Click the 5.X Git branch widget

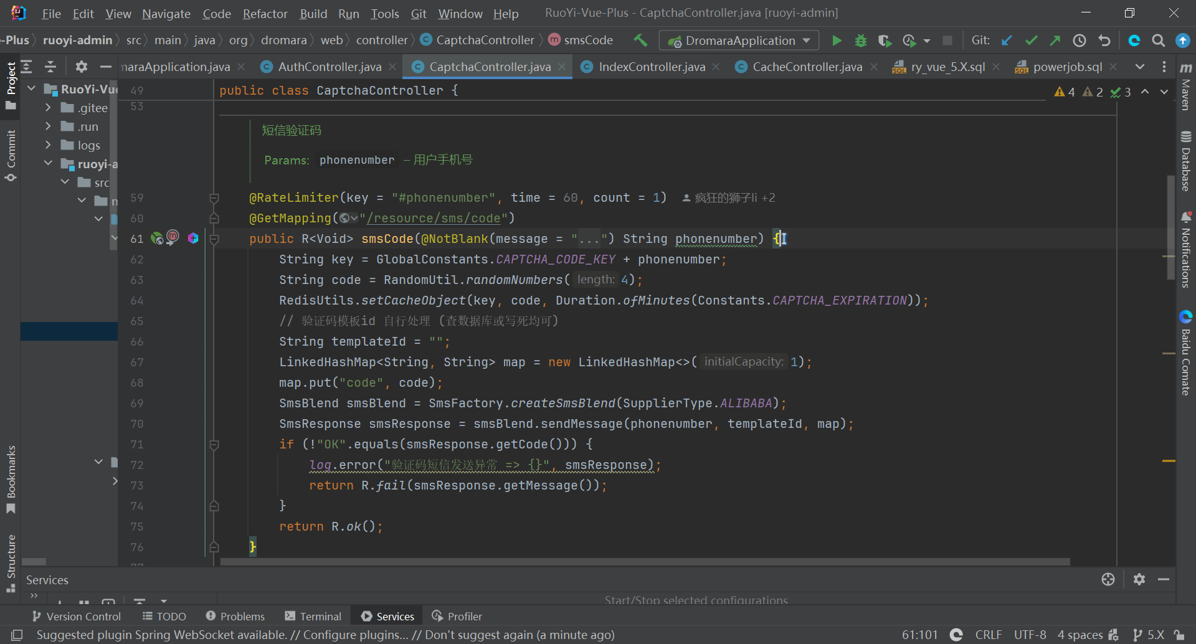[1149, 635]
